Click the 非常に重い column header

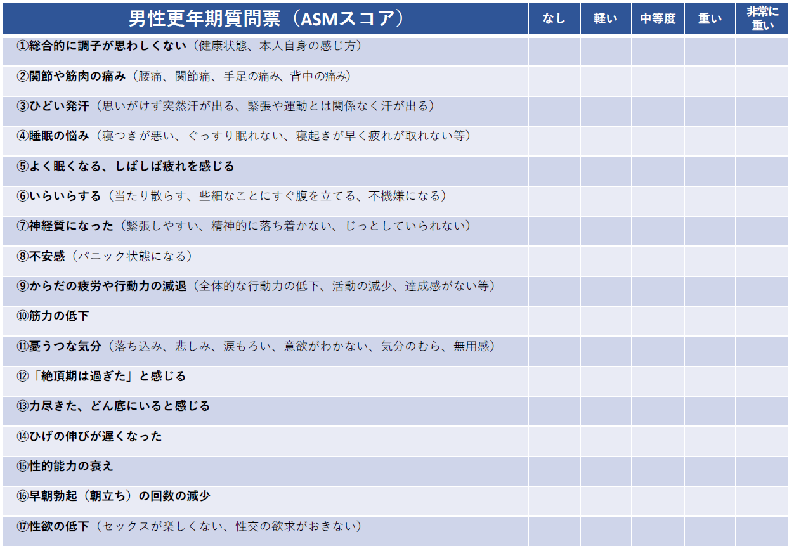(x=763, y=18)
